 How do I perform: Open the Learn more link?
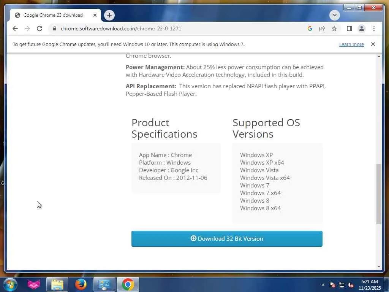click(x=351, y=44)
